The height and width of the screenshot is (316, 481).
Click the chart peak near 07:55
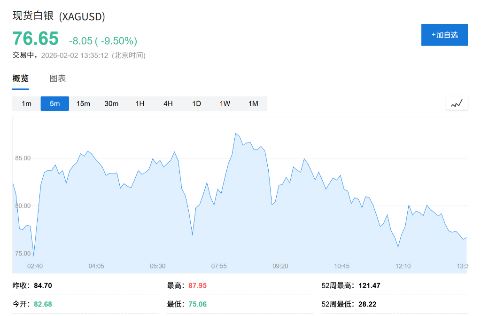[236, 134]
